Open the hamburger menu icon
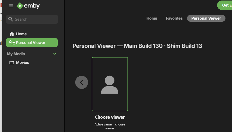The image size is (232, 132). [x=11, y=6]
